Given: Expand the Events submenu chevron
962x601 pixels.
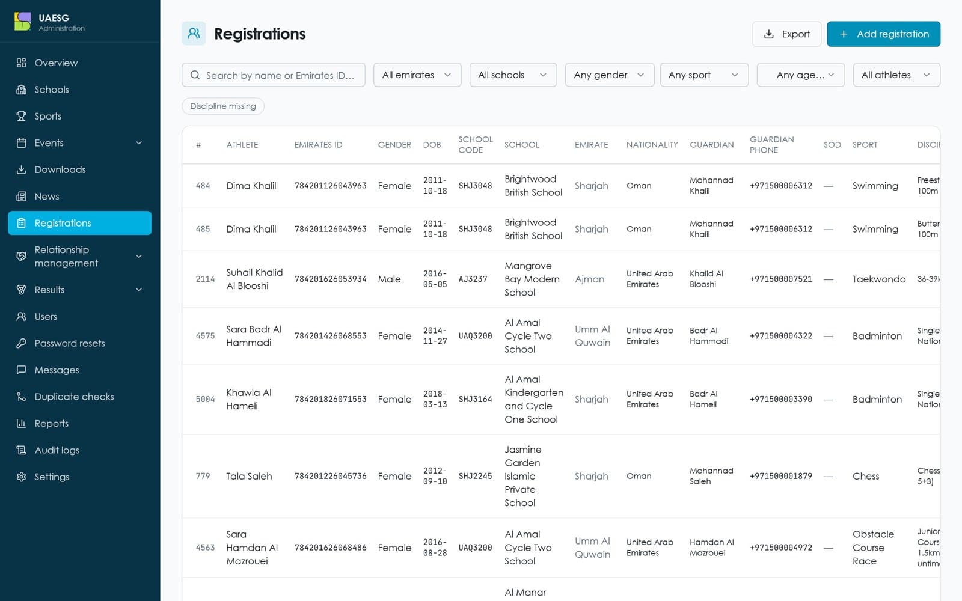Looking at the screenshot, I should coord(139,143).
